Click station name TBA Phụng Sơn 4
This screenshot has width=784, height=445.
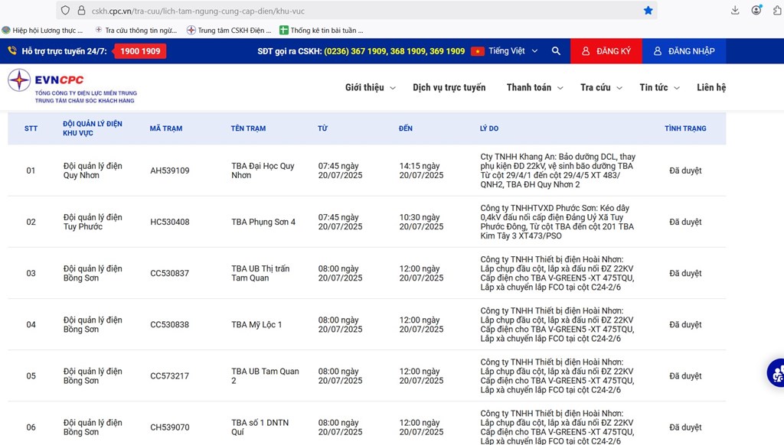263,222
